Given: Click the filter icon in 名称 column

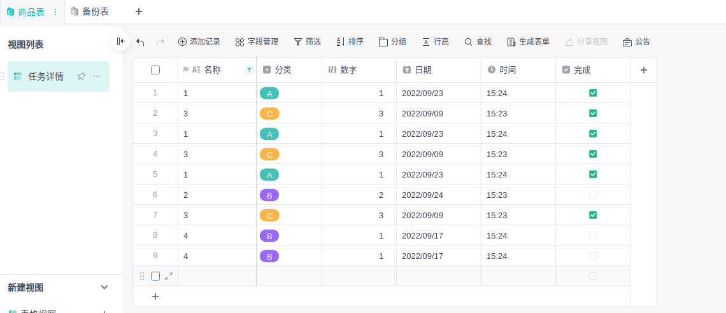Looking at the screenshot, I should (x=249, y=70).
